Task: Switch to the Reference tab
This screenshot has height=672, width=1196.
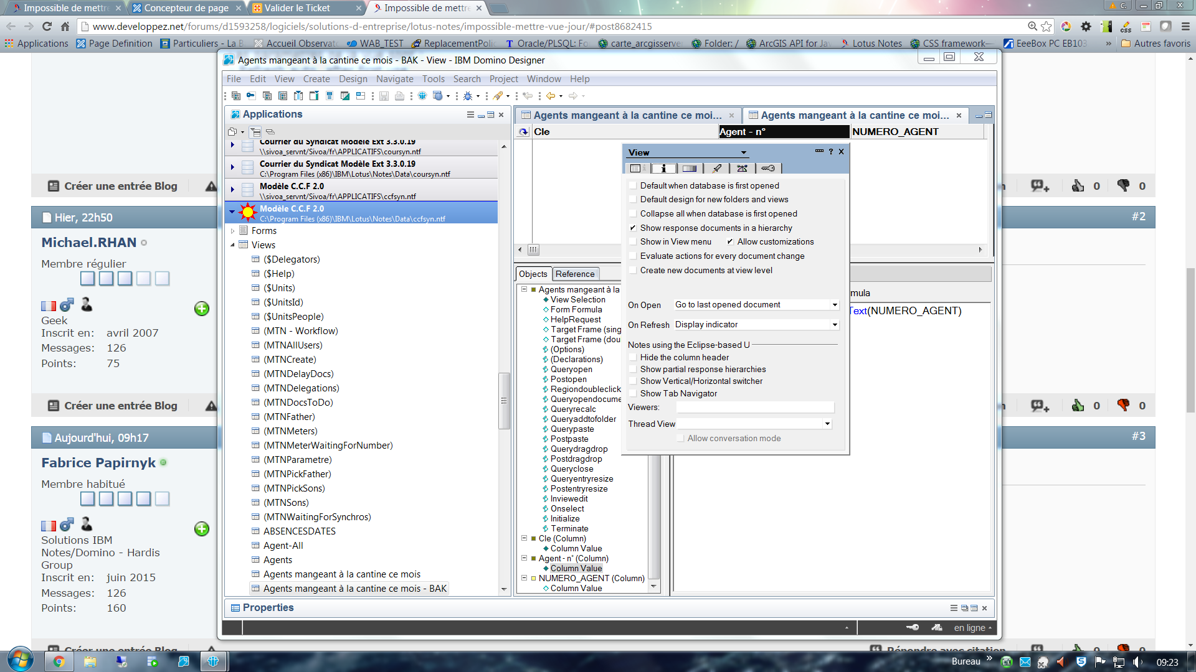Action: (575, 274)
